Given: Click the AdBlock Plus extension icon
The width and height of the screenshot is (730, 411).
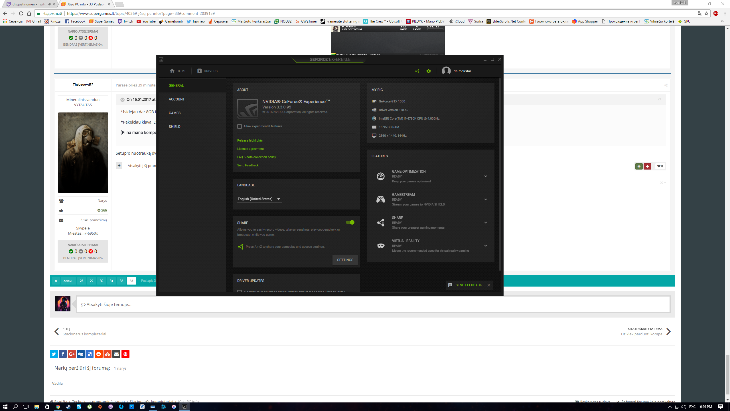Looking at the screenshot, I should [716, 13].
